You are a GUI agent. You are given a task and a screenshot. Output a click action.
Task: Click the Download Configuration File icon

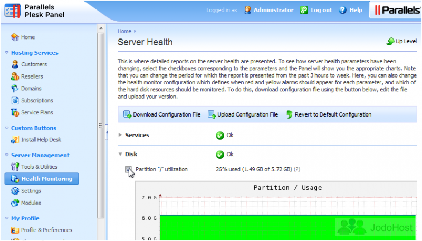[127, 114]
